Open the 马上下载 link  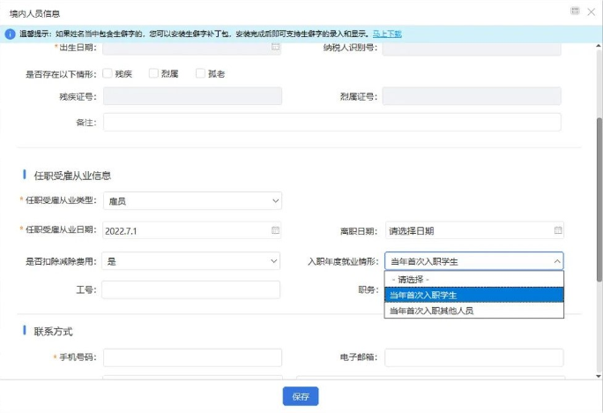386,34
